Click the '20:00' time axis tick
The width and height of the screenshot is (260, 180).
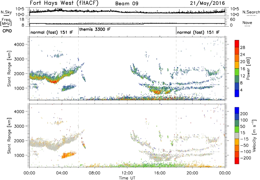(192, 173)
